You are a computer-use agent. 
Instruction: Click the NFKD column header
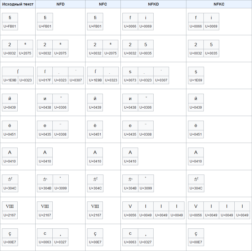pyautogui.click(x=153, y=4)
